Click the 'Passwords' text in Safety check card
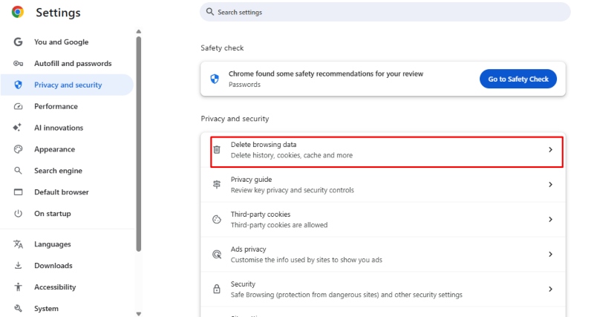Image resolution: width=594 pixels, height=317 pixels. (244, 85)
